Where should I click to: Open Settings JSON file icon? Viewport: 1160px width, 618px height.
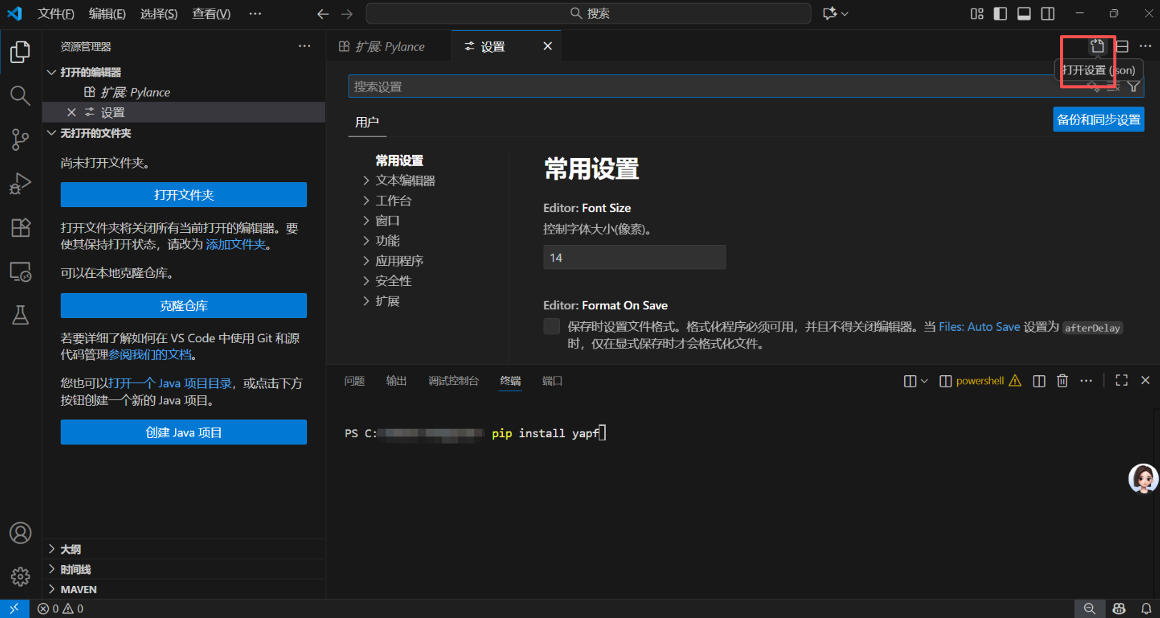click(1097, 46)
